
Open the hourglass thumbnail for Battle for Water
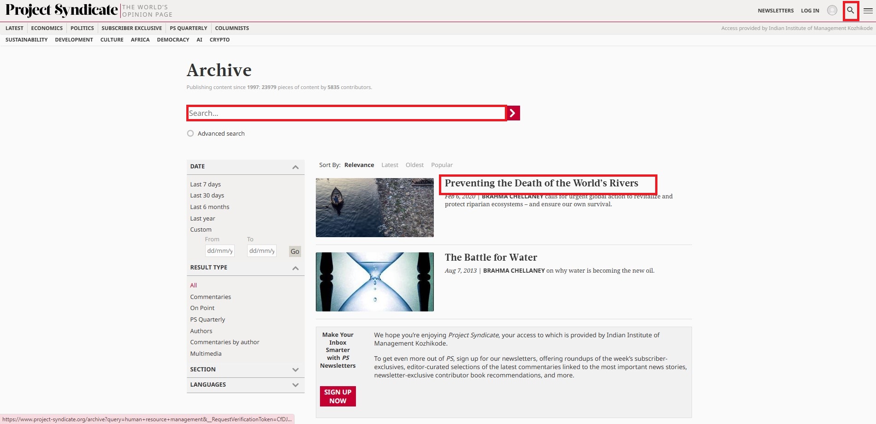coord(374,282)
